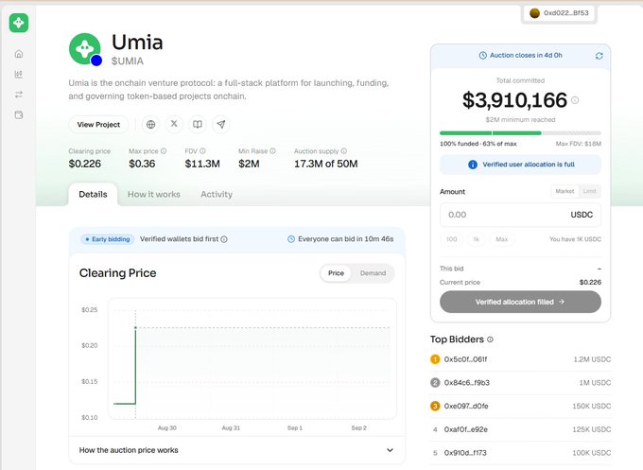
Task: Click the Clearing price $0.226 value
Action: (85, 164)
